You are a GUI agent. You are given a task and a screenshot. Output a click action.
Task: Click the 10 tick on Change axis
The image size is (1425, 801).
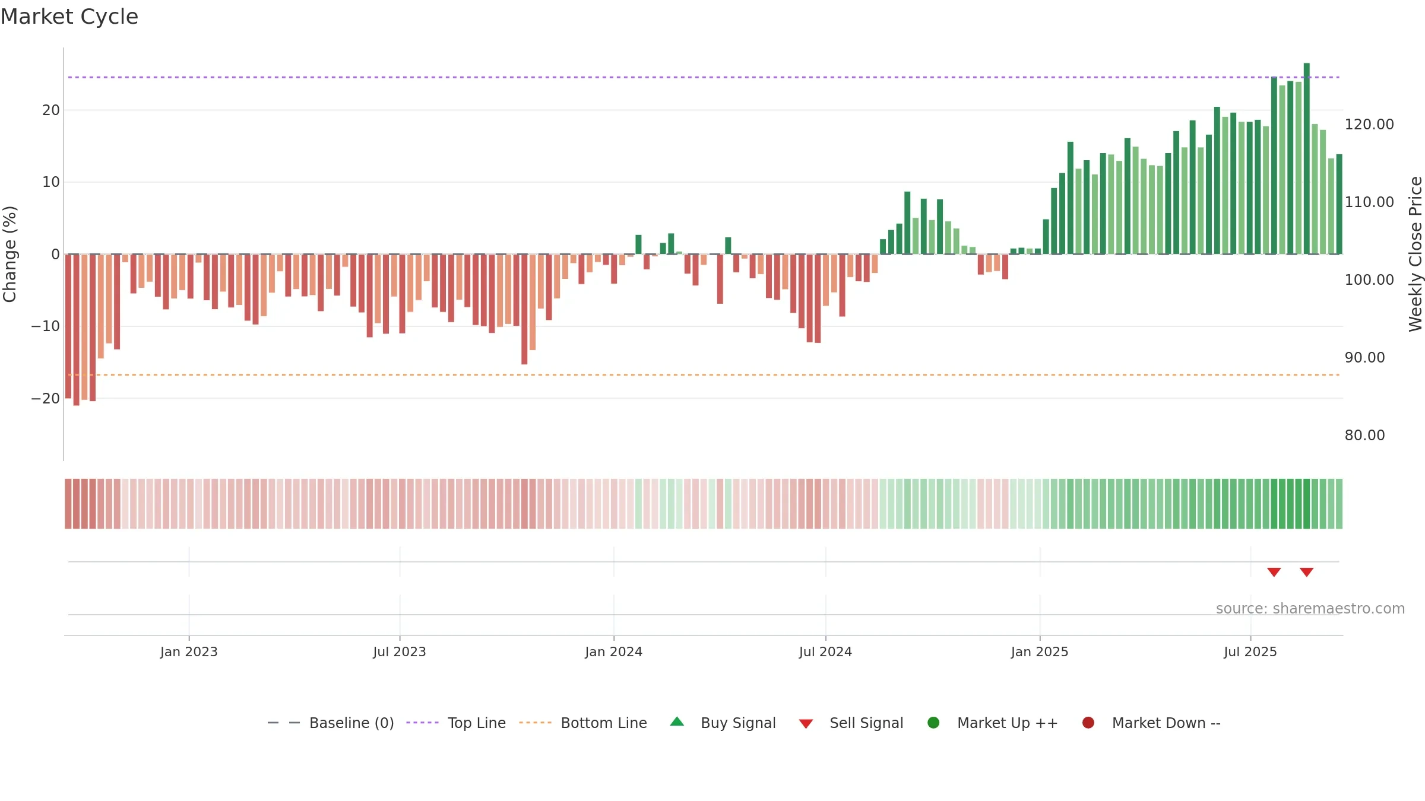pyautogui.click(x=51, y=182)
